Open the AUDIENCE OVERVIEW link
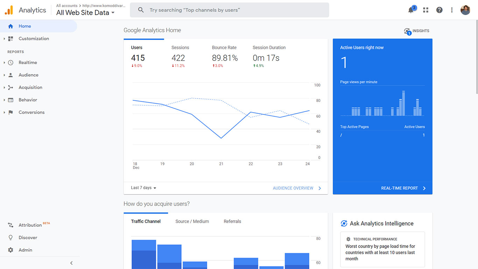Image resolution: width=478 pixels, height=269 pixels. coord(293,188)
